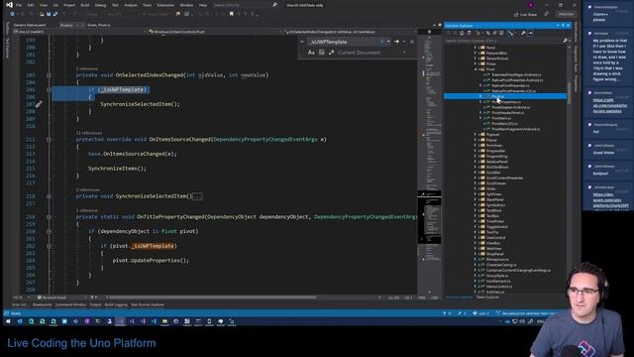Click the find box containing _isUWPTemplate
The image size is (634, 357).
344,42
